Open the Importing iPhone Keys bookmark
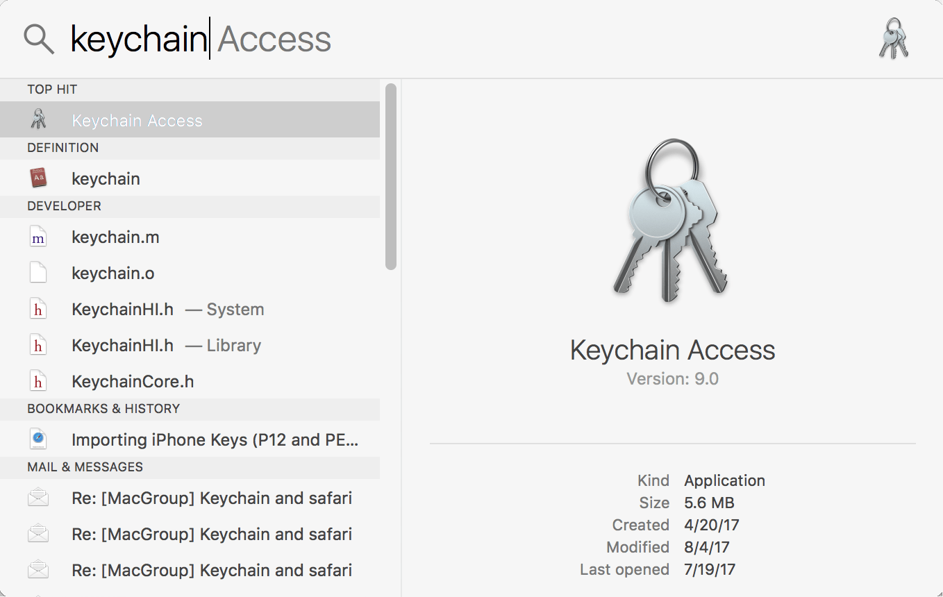Image resolution: width=943 pixels, height=597 pixels. 216,439
